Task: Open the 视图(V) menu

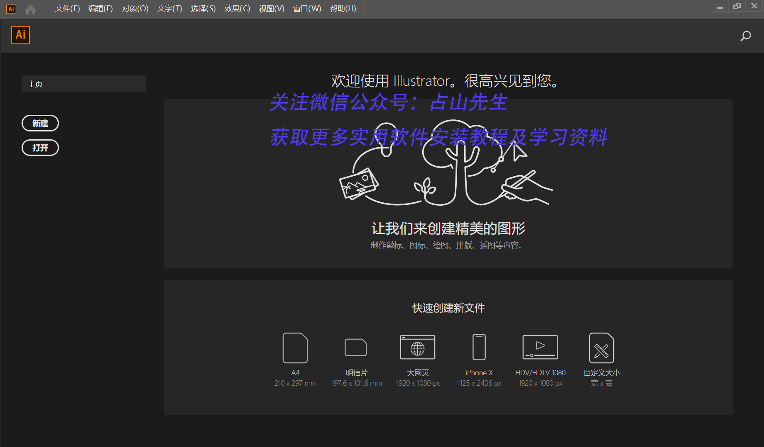Action: pos(272,9)
